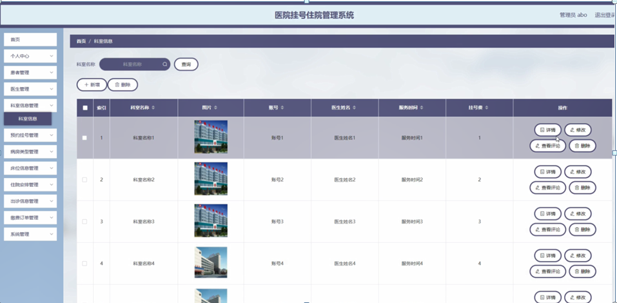
Task: Open the hospital image thumbnail in row 科室名称4
Action: [211, 262]
